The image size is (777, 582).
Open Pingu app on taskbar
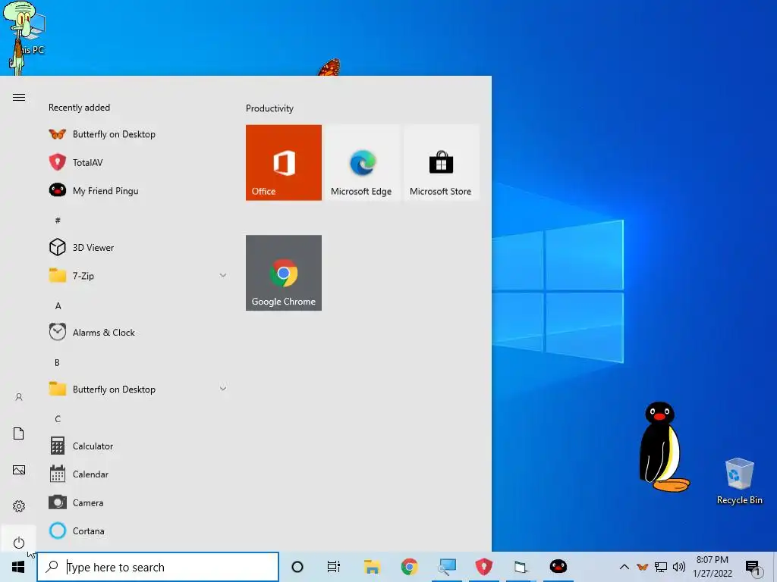(x=558, y=567)
